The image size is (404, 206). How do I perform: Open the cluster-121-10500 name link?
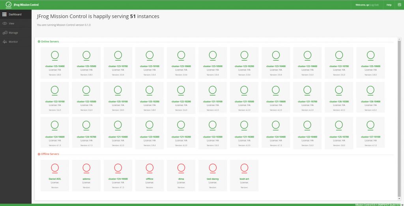point(244,102)
